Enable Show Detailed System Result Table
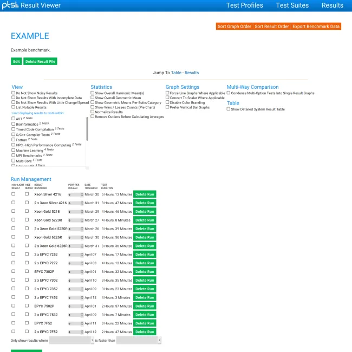The height and width of the screenshot is (352, 352). [229, 109]
